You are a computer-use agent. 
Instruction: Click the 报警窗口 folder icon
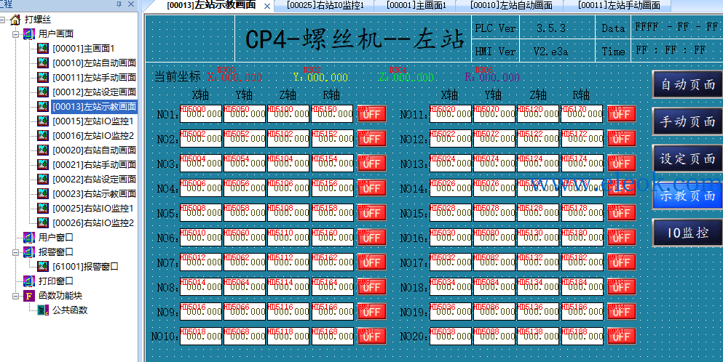[28, 252]
